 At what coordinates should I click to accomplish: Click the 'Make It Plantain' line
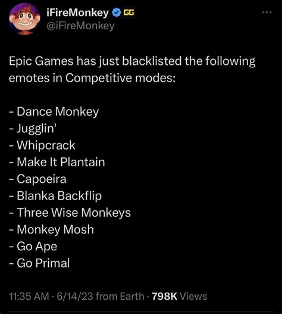click(x=57, y=162)
